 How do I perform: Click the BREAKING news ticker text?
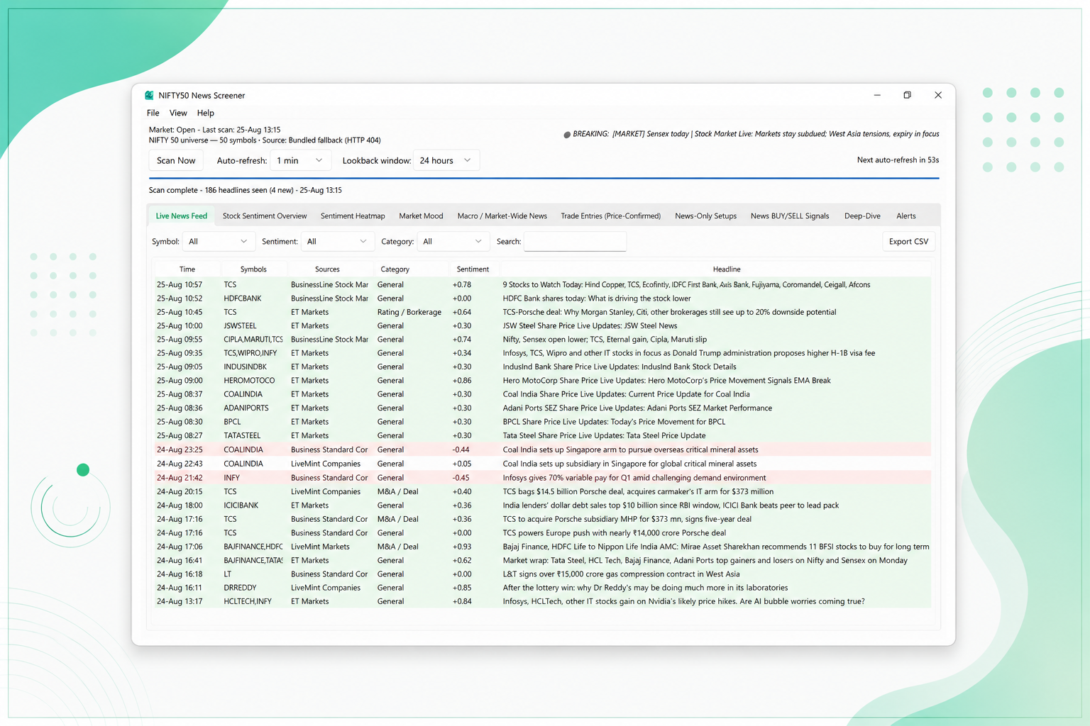pos(752,134)
